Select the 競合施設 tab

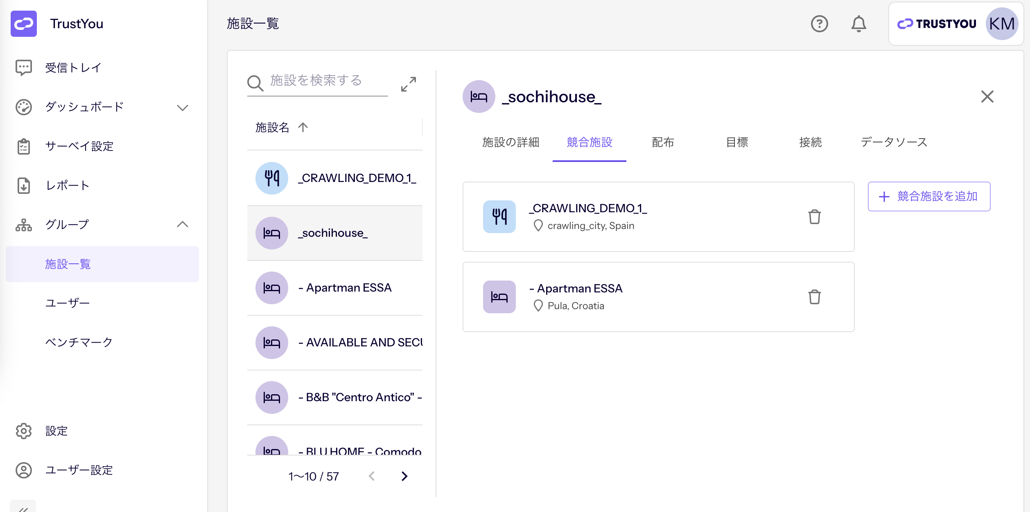(590, 142)
